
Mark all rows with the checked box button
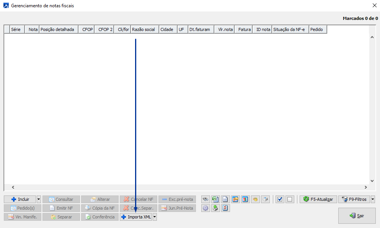tap(280, 199)
